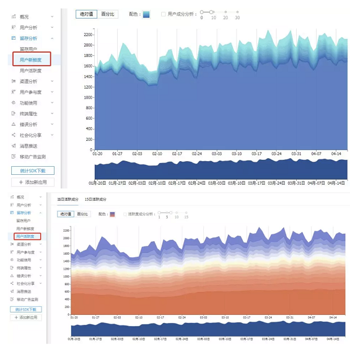Enable the 活跃度成分分析 checkbox
The height and width of the screenshot is (349, 350).
[125, 214]
